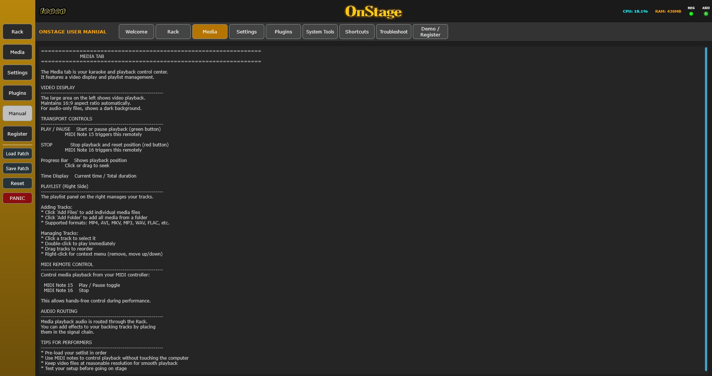Open the Plugins manual tab
Image resolution: width=712 pixels, height=376 pixels.
(283, 32)
